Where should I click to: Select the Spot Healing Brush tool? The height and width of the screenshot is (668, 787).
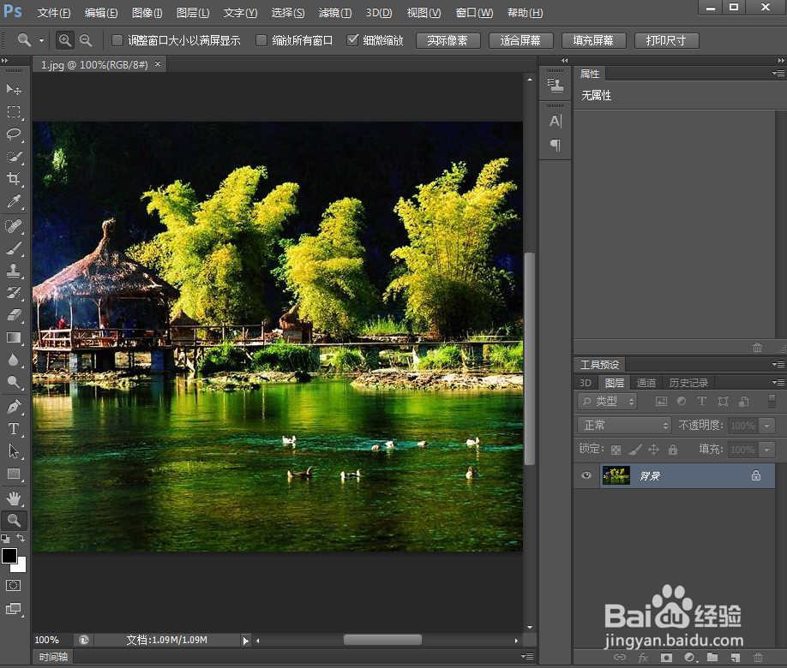click(14, 226)
